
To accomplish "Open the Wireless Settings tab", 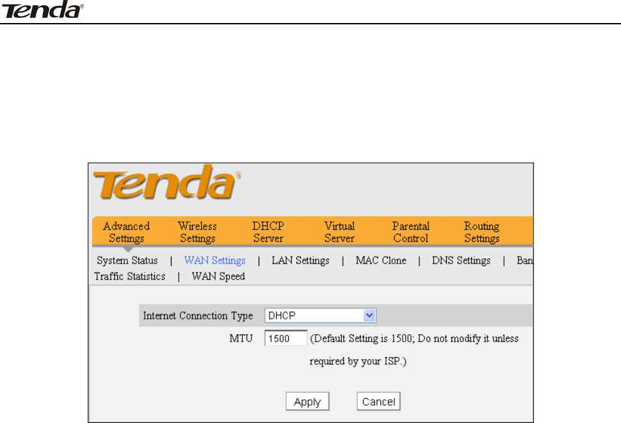I will [197, 232].
